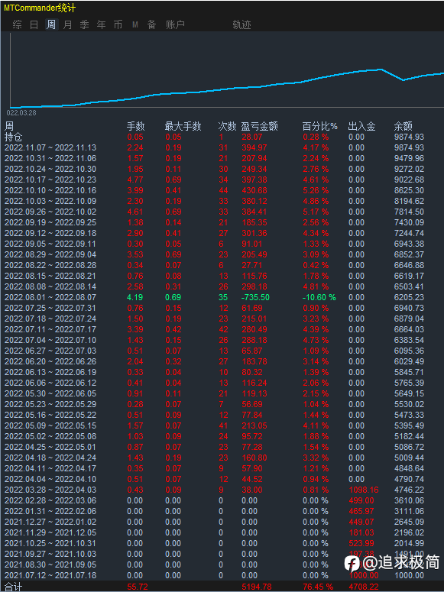Open the M tab

click(135, 24)
